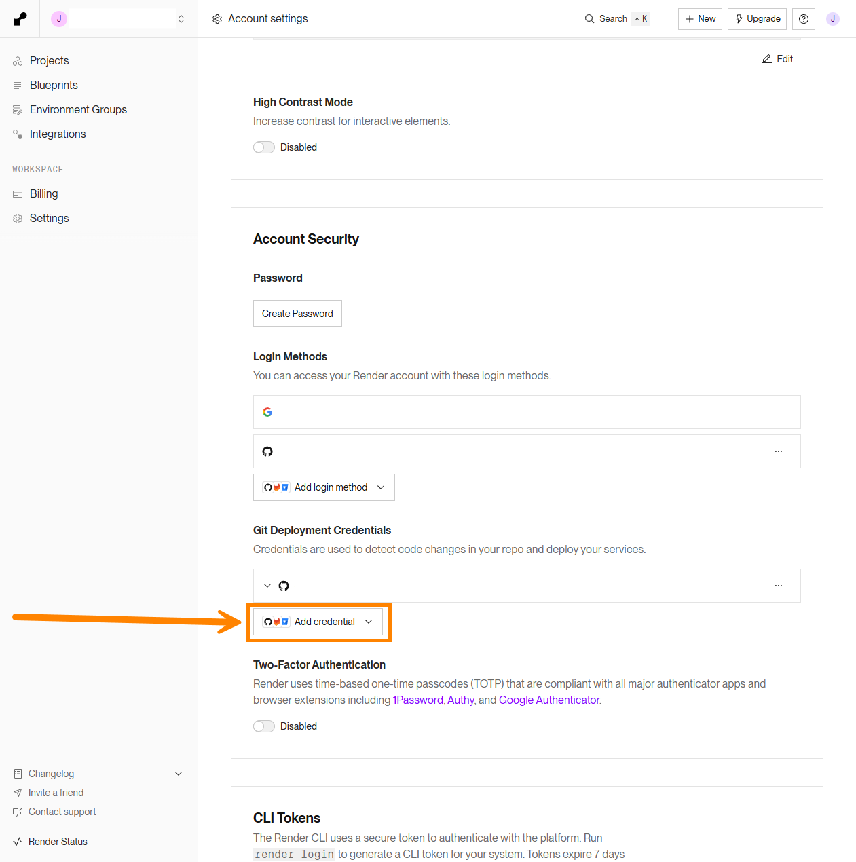Image resolution: width=856 pixels, height=862 pixels.
Task: Open the Add login method dropdown
Action: coord(324,487)
